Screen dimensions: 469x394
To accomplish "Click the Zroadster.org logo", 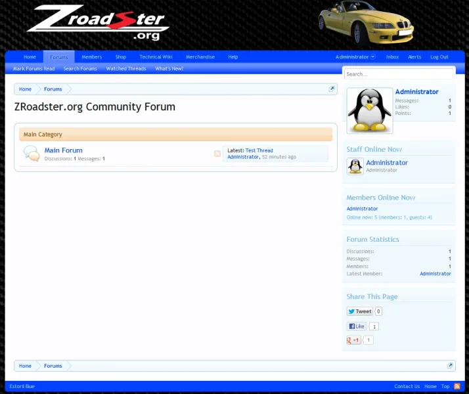I will pos(98,22).
